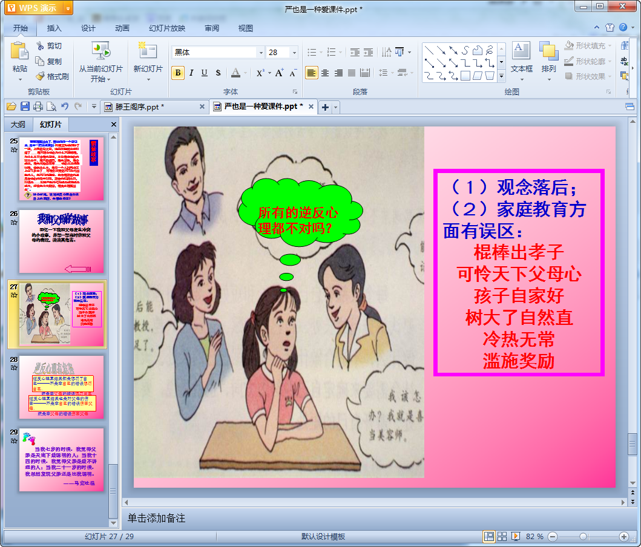Open the new document tab dropdown arrow
641x547 pixels.
[x=335, y=108]
